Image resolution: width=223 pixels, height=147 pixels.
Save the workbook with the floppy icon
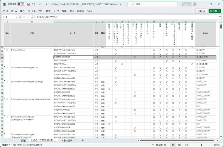click(x=28, y=4)
